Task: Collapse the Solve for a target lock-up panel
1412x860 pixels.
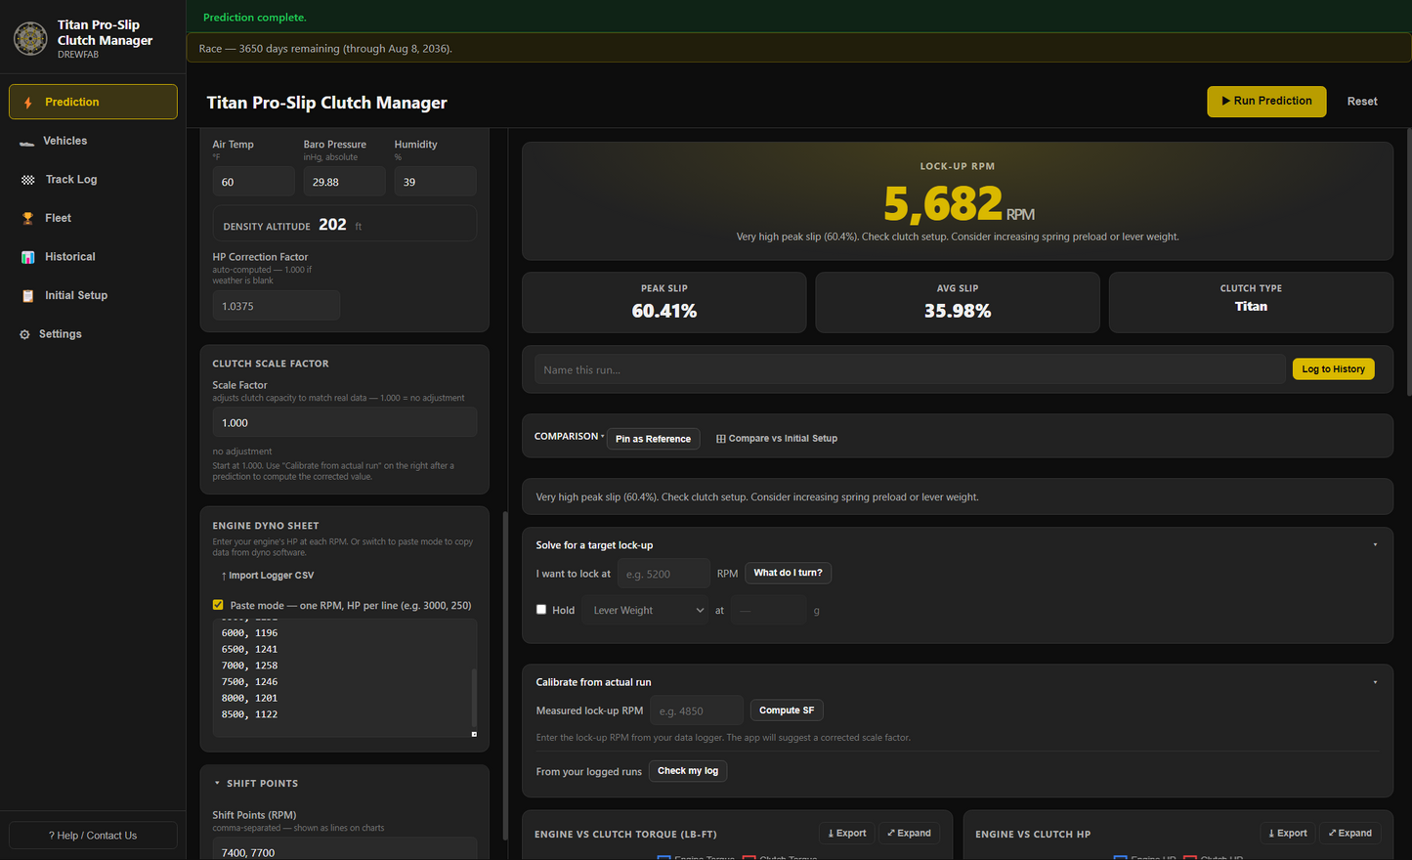Action: click(1375, 545)
